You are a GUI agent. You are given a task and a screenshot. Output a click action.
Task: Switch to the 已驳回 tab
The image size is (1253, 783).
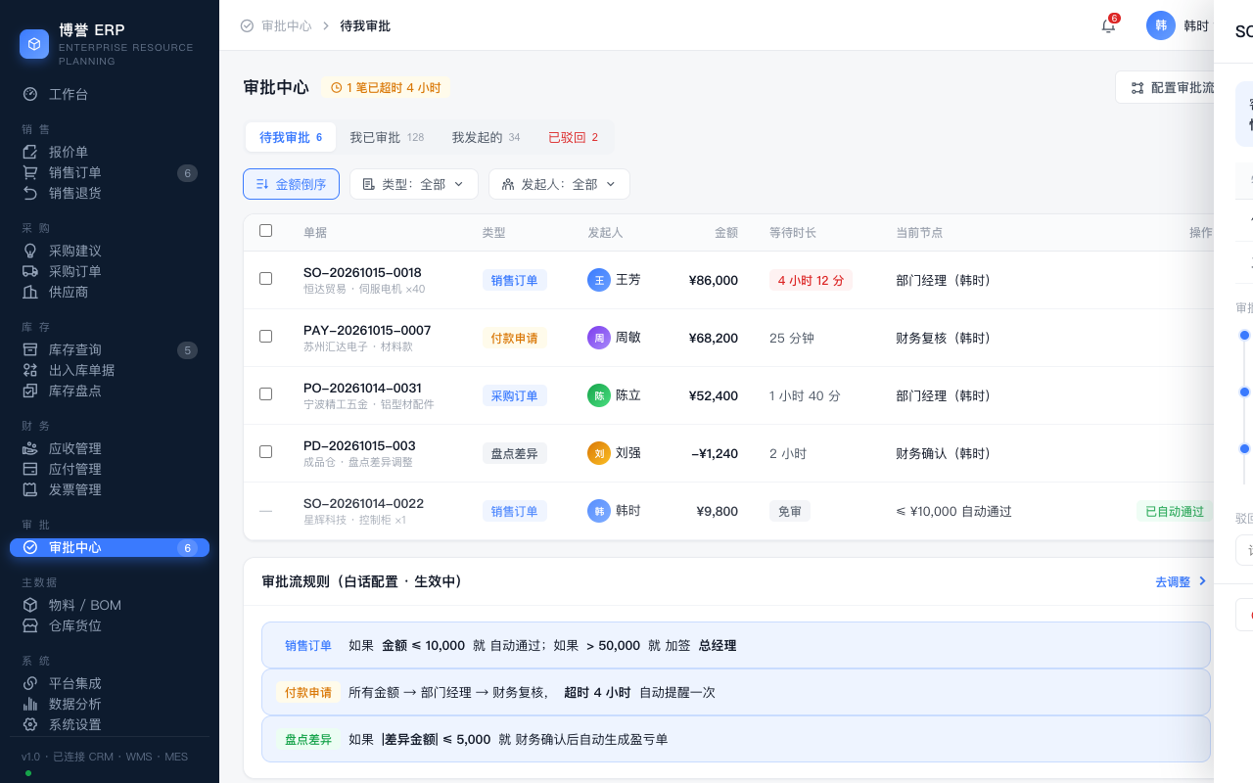573,137
